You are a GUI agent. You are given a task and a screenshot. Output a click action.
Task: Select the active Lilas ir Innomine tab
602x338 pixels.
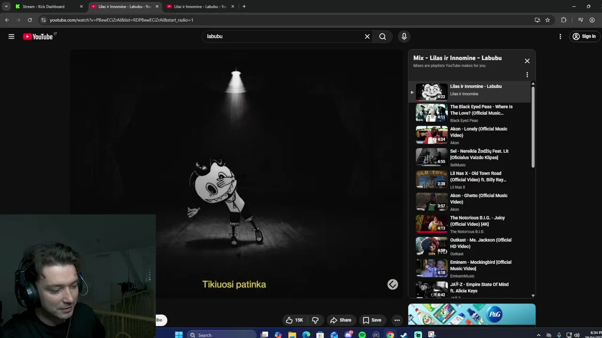click(124, 7)
